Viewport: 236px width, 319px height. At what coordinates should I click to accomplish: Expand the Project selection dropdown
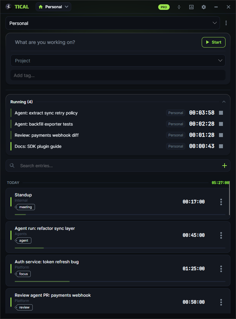[118, 60]
